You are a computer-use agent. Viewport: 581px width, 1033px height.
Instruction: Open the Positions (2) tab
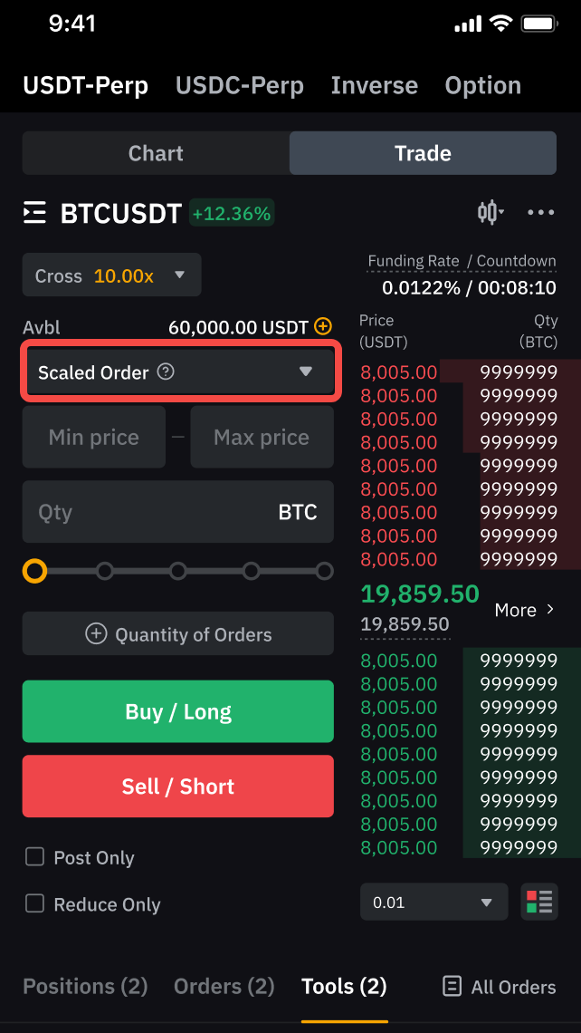pos(85,986)
